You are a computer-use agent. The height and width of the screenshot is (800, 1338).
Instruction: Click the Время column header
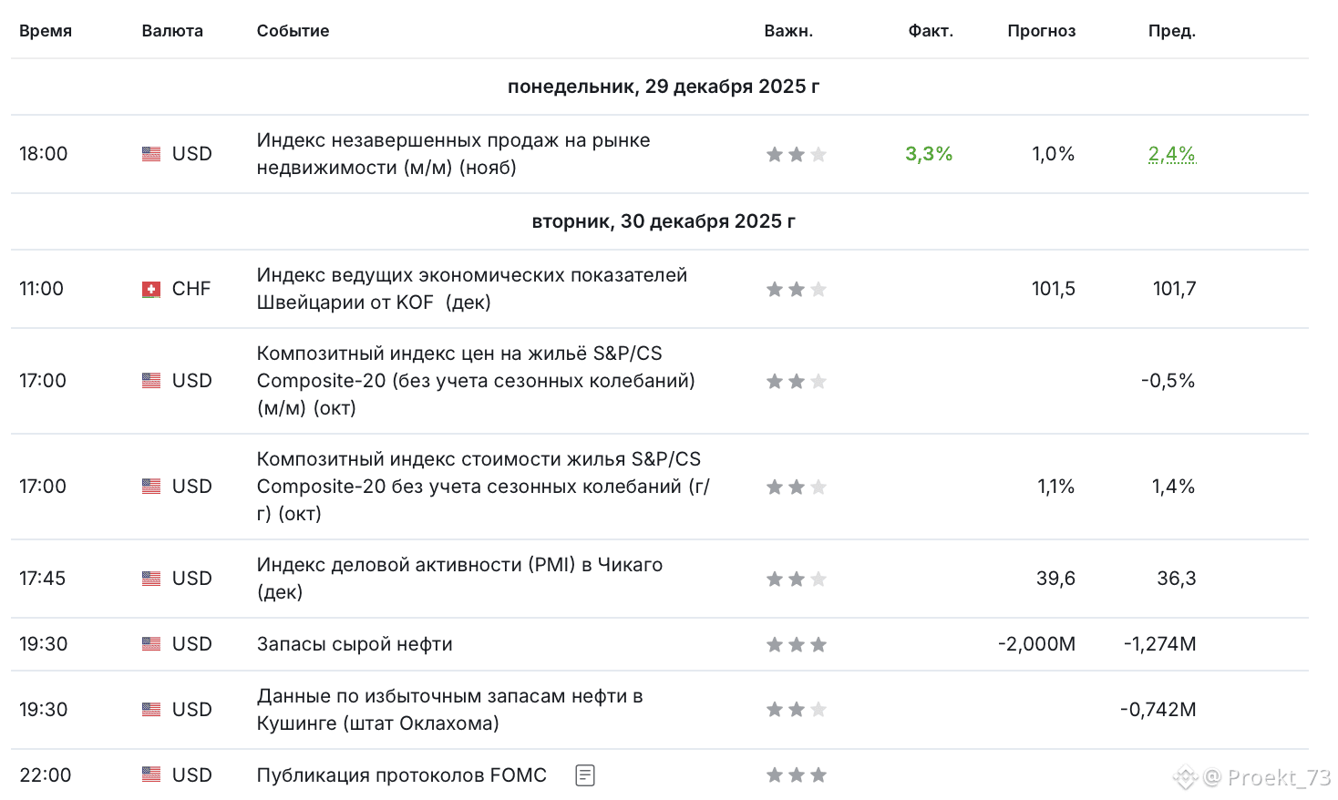click(46, 31)
